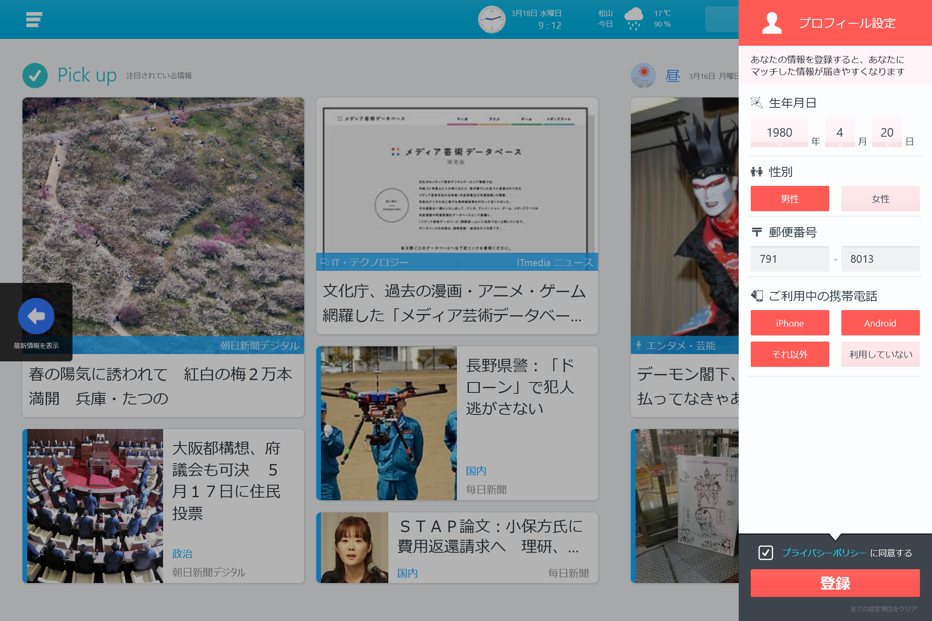This screenshot has width=932, height=621.
Task: Click the party-cracker icon next to 生年月日
Action: (756, 102)
